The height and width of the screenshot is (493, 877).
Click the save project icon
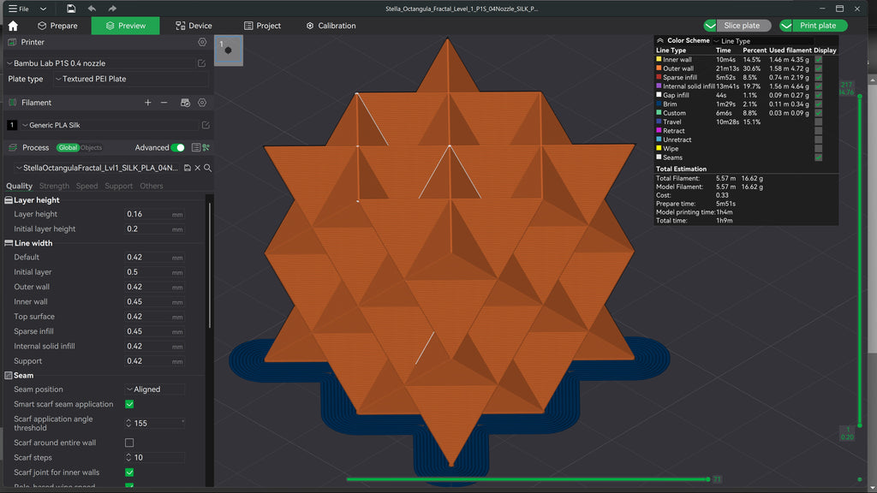(71, 9)
